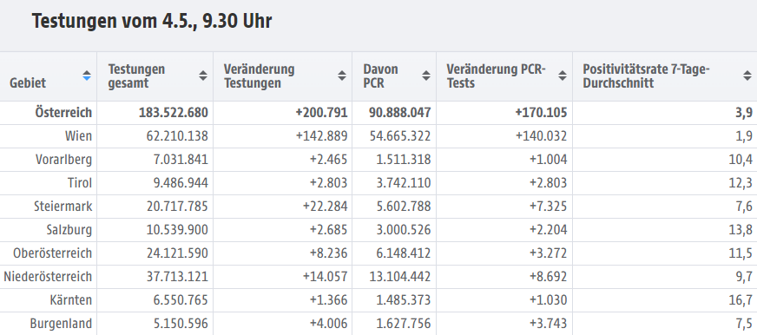The width and height of the screenshot is (757, 335).
Task: Toggle sort icon on Veränderung Testungen
Action: [x=342, y=76]
